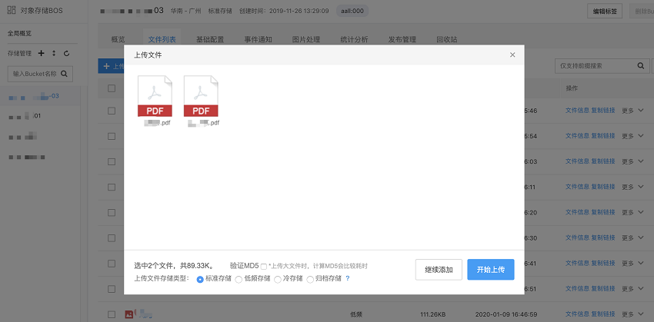The image size is (654, 322).
Task: Click the 继续添加 button
Action: pyautogui.click(x=439, y=270)
